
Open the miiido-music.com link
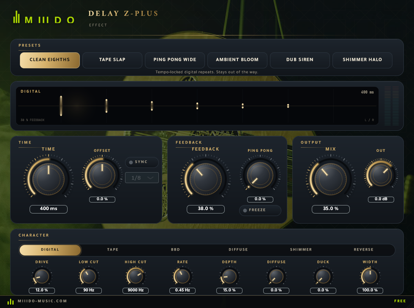click(x=42, y=301)
